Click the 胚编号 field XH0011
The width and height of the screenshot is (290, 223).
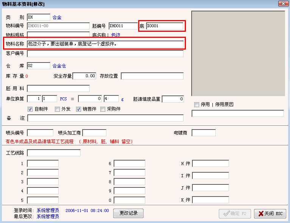pos(123,26)
